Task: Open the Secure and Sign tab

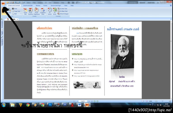Action: (x=56, y=5)
